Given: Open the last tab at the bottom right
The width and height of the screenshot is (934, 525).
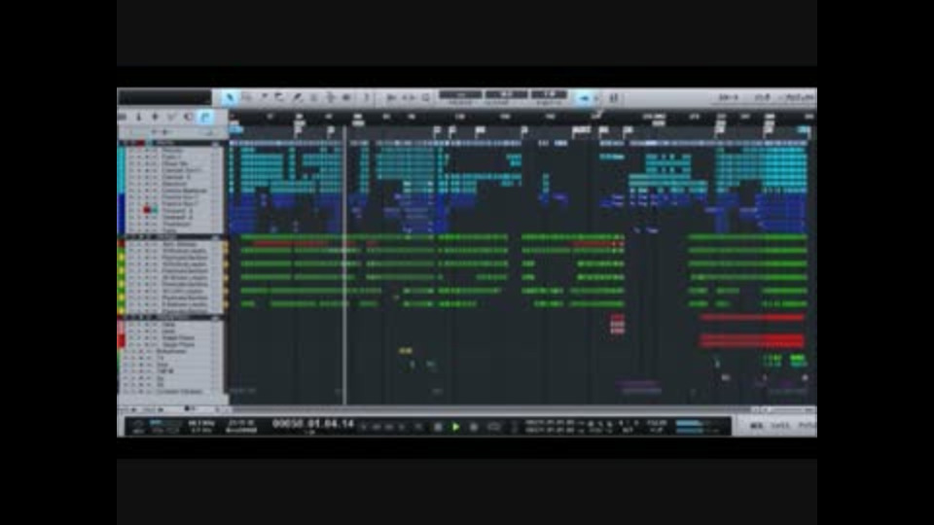Looking at the screenshot, I should click(x=807, y=426).
